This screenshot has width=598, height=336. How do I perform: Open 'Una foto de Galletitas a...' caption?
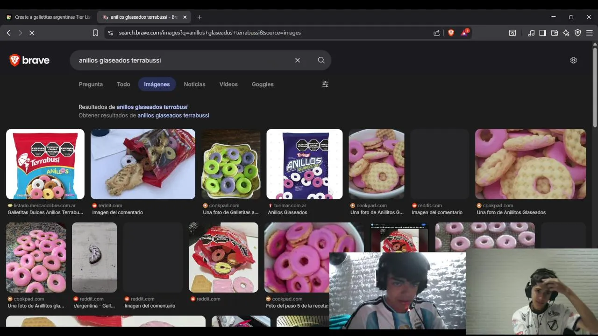(x=231, y=212)
